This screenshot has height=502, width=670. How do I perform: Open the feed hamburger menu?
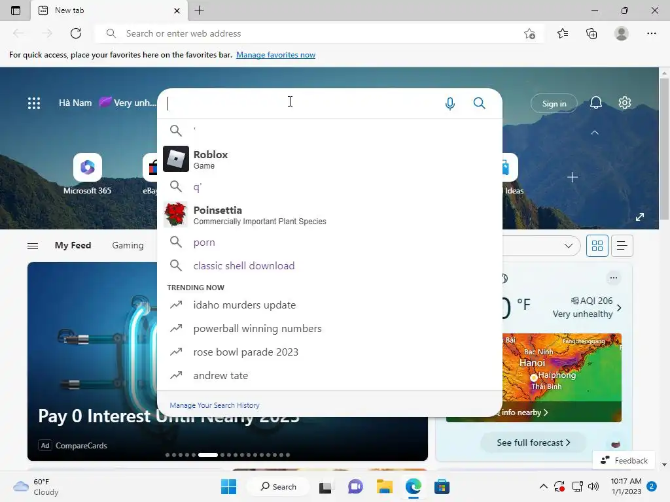click(x=33, y=246)
